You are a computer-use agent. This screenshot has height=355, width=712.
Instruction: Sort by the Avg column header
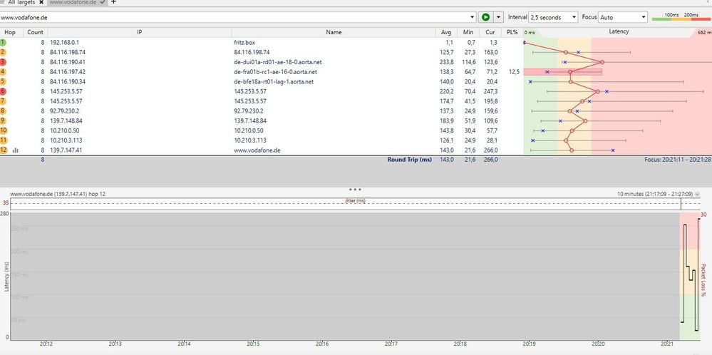446,32
